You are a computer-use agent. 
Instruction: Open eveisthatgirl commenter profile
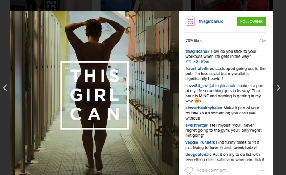pos(197,125)
